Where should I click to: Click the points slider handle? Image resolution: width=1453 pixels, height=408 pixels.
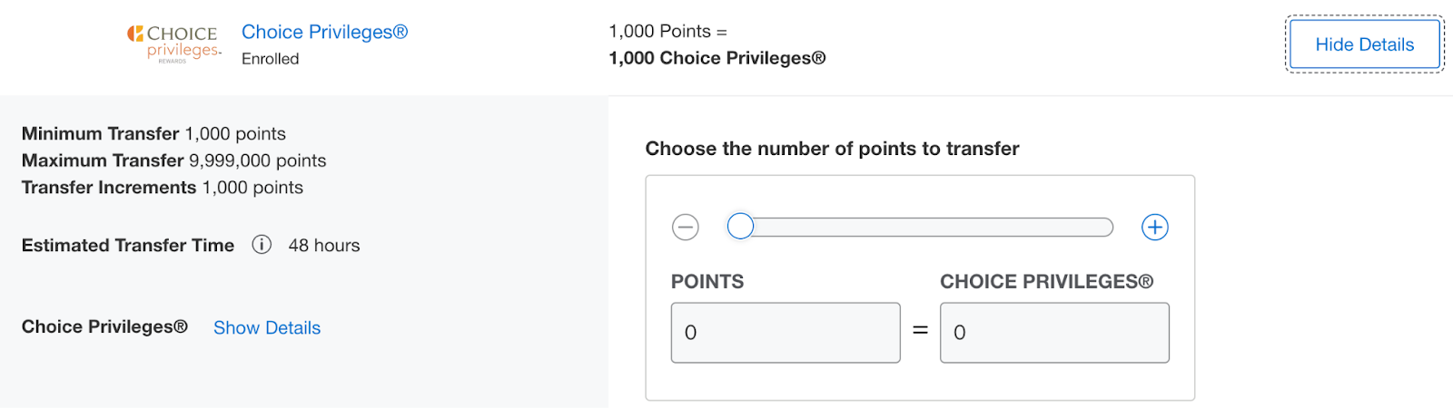pos(740,226)
